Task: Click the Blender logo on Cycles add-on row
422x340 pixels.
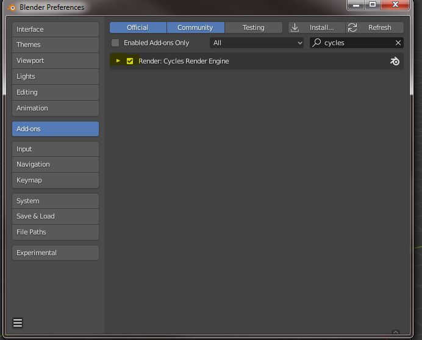Action: click(395, 61)
